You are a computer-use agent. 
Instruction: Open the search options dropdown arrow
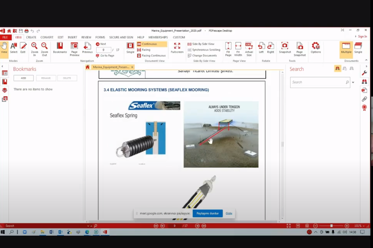pos(353,82)
